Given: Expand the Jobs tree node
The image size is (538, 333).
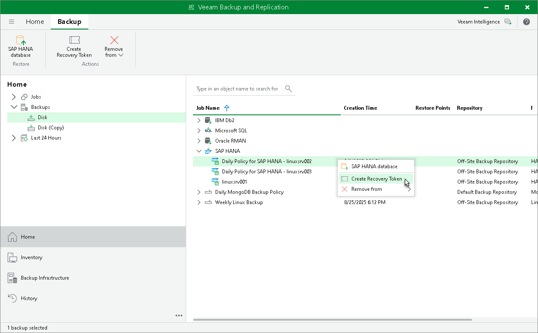Looking at the screenshot, I should 14,97.
